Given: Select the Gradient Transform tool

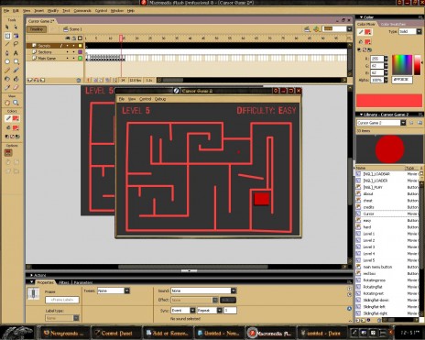Looking at the screenshot, I should [x=16, y=36].
